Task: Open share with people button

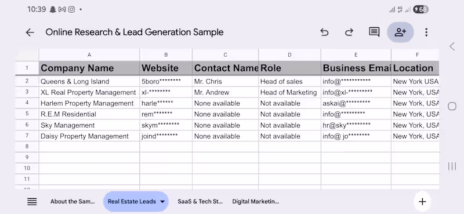Action: coord(400,32)
